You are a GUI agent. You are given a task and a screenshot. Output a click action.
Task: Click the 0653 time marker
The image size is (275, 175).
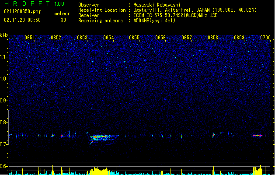click(82, 38)
